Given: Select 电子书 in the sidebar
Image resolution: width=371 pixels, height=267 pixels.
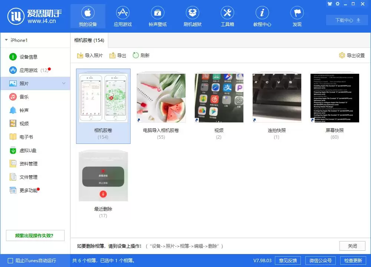Looking at the screenshot, I should pyautogui.click(x=35, y=137).
